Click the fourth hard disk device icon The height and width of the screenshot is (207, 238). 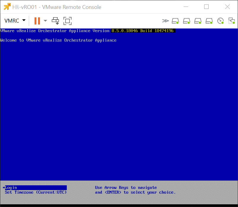[x=209, y=21]
